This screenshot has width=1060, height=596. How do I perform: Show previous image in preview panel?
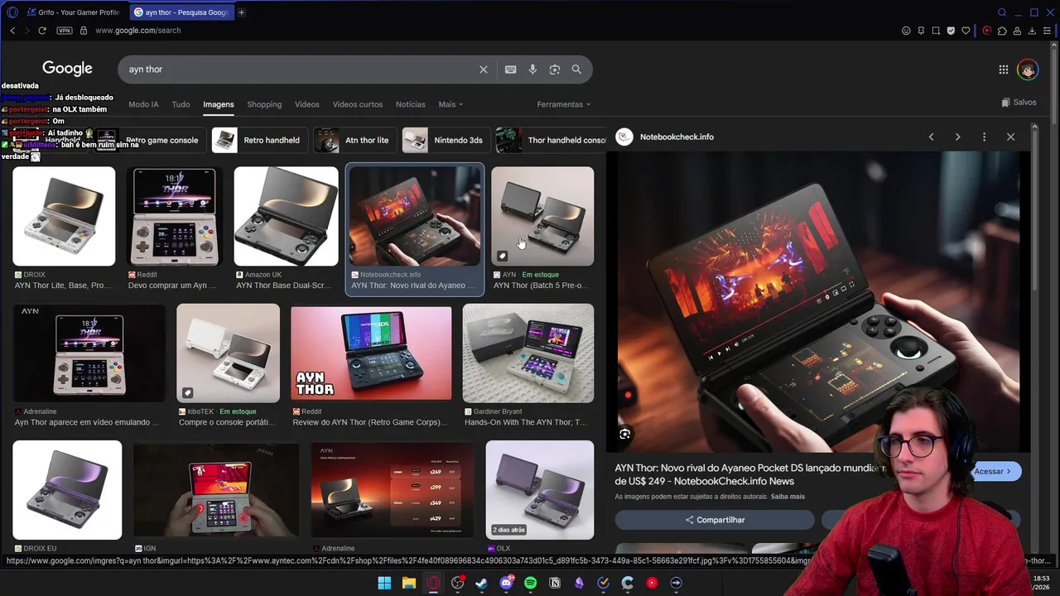tap(931, 137)
